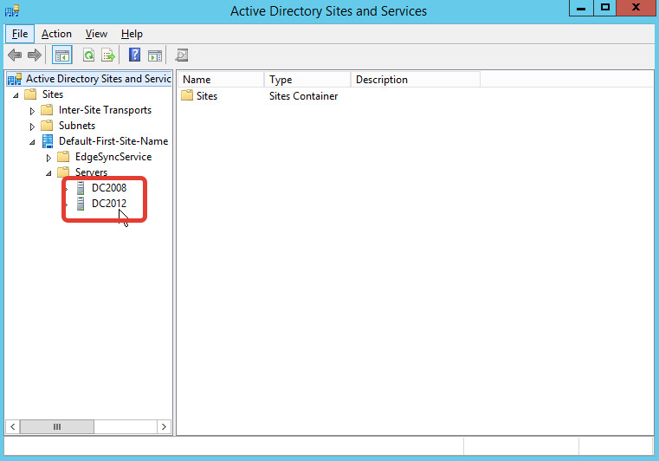659x461 pixels.
Task: Click the Sites folder icon in the list pane
Action: [x=187, y=95]
